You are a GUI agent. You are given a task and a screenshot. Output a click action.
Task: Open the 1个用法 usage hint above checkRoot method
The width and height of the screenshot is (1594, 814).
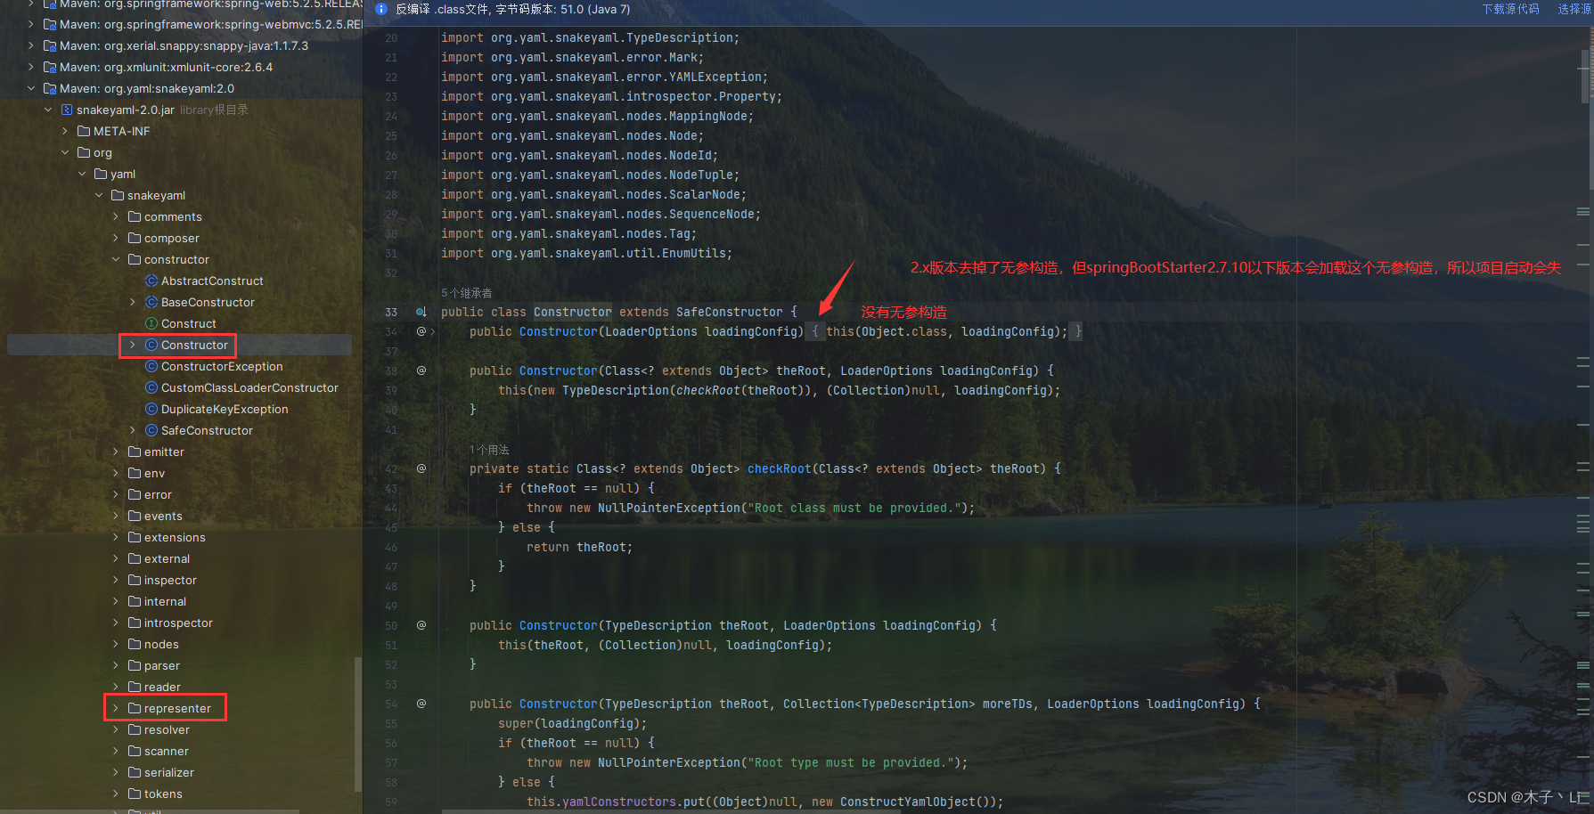click(489, 449)
